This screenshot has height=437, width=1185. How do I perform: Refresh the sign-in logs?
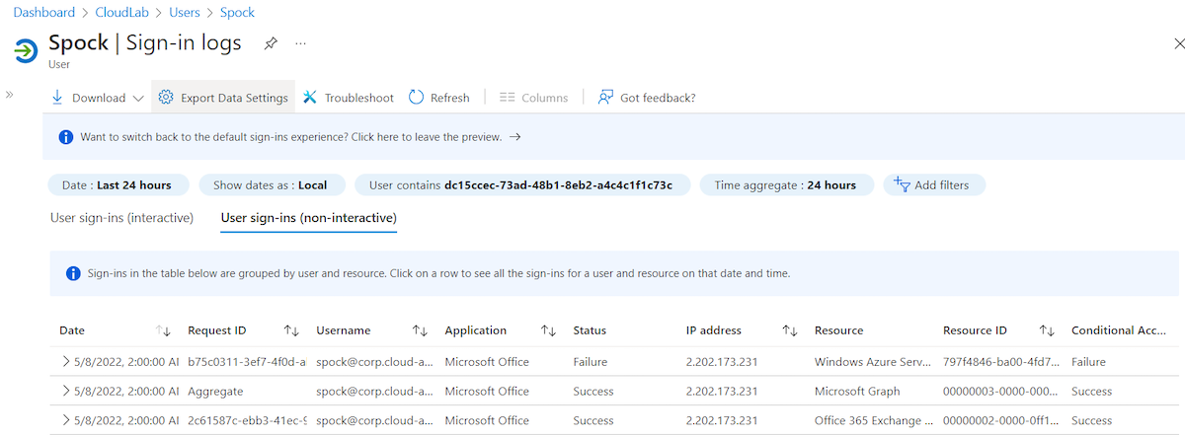click(x=438, y=98)
